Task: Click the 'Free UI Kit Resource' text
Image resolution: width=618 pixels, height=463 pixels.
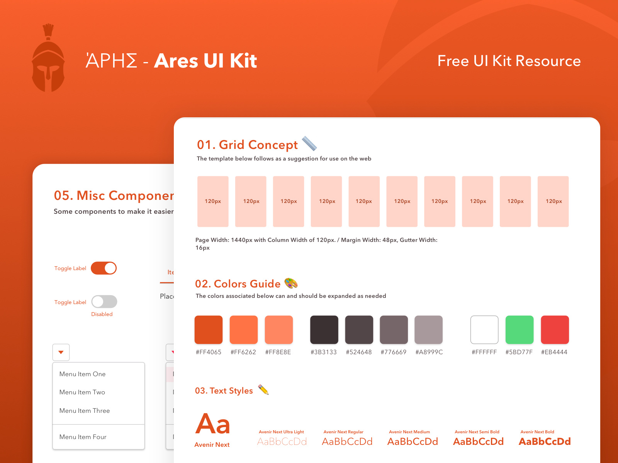Action: 509,61
